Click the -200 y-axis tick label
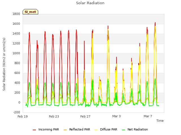 17,112
